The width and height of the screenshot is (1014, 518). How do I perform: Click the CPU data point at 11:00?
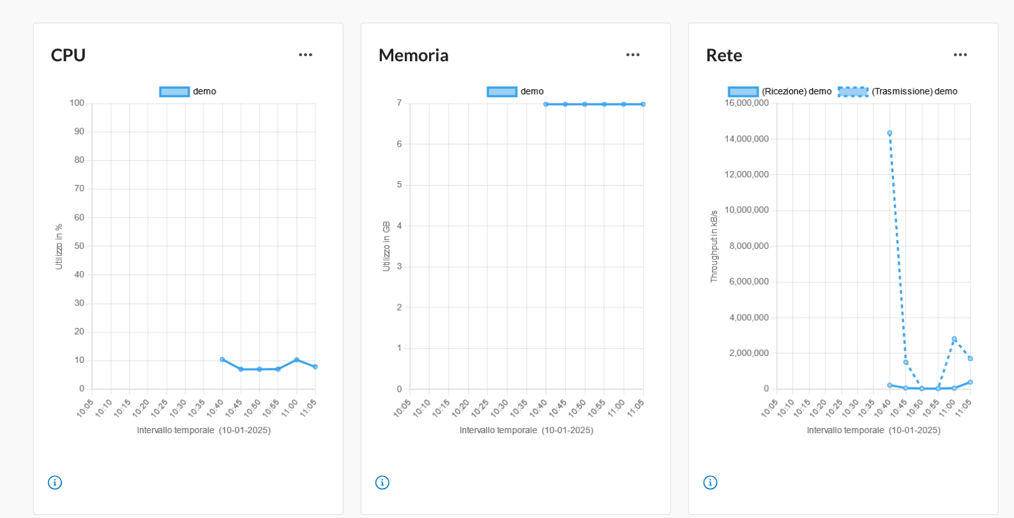296,360
